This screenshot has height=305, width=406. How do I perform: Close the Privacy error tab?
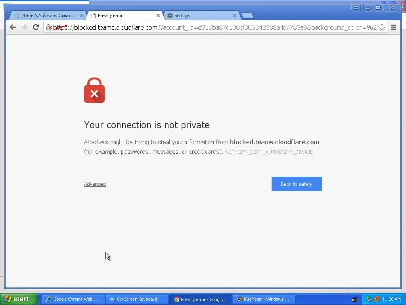pyautogui.click(x=158, y=15)
